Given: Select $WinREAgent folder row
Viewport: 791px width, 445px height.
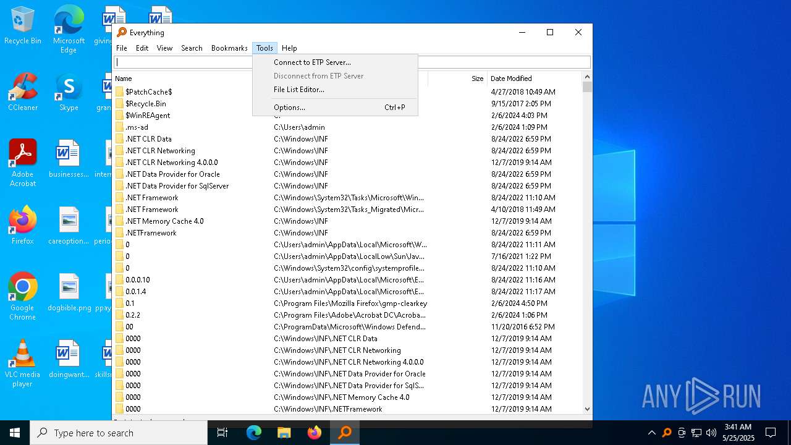Looking at the screenshot, I should click(x=348, y=116).
